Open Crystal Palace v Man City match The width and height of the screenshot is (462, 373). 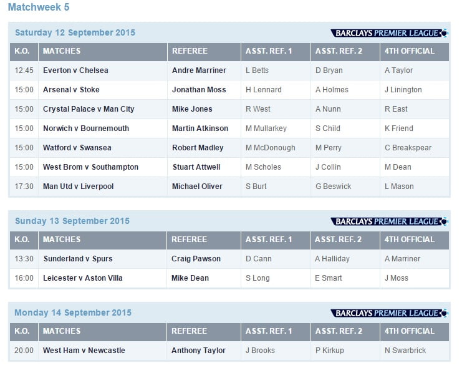tap(89, 109)
